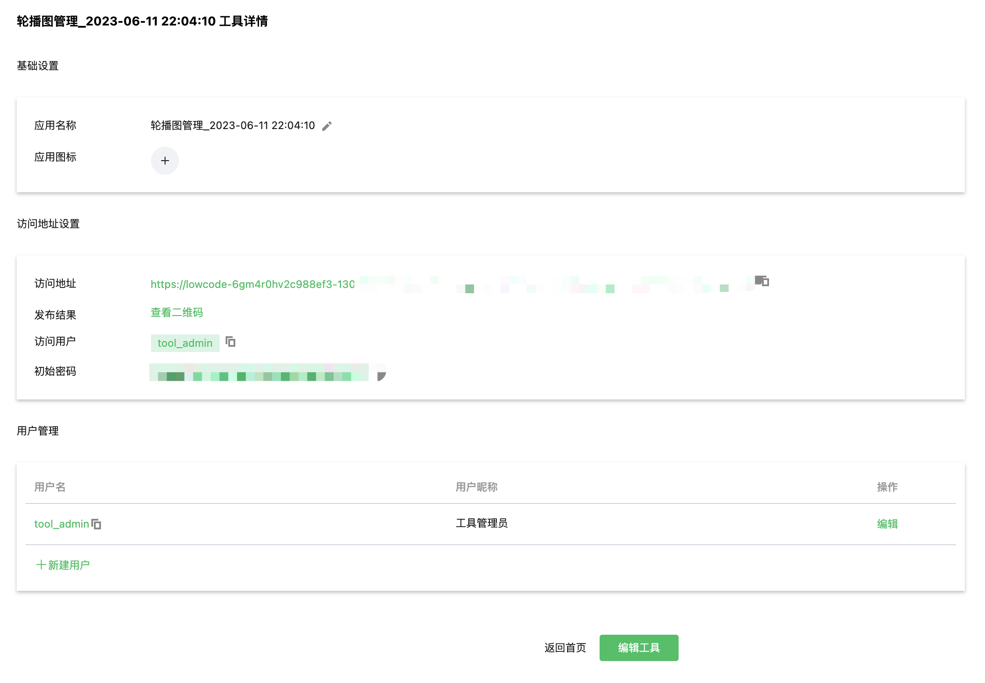Click the tool_admin tag under 访问用户
This screenshot has width=985, height=683.
185,343
